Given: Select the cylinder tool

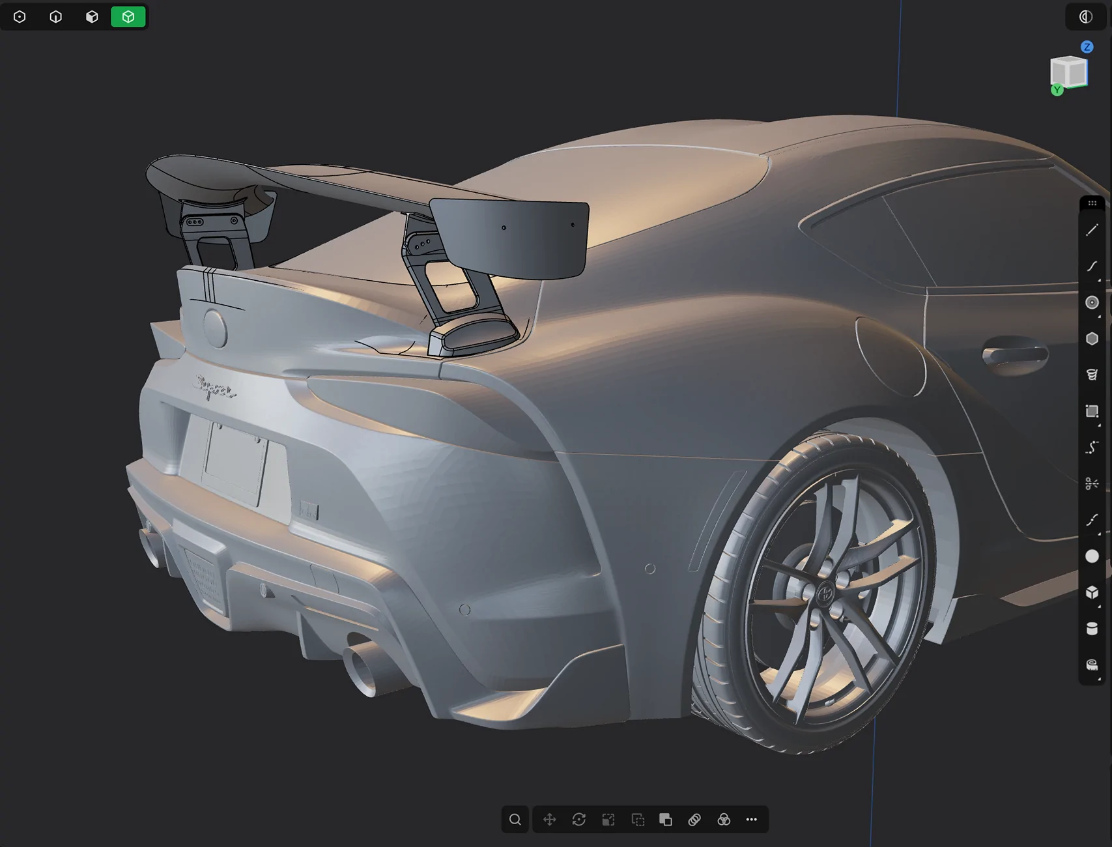Looking at the screenshot, I should (x=1092, y=629).
